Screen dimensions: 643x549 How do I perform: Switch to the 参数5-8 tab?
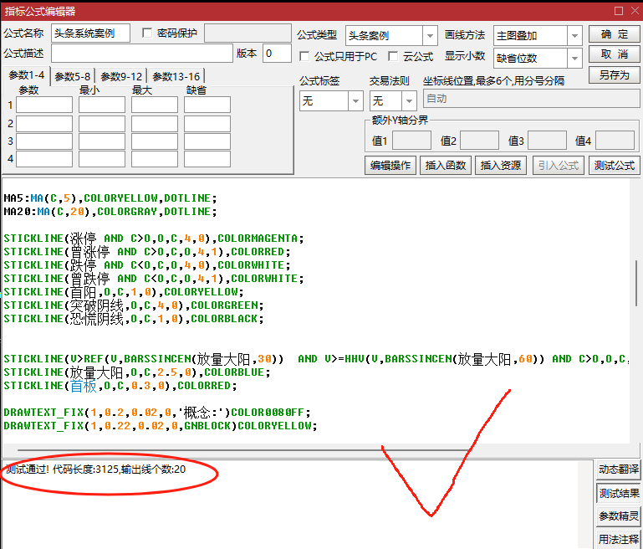tap(73, 76)
